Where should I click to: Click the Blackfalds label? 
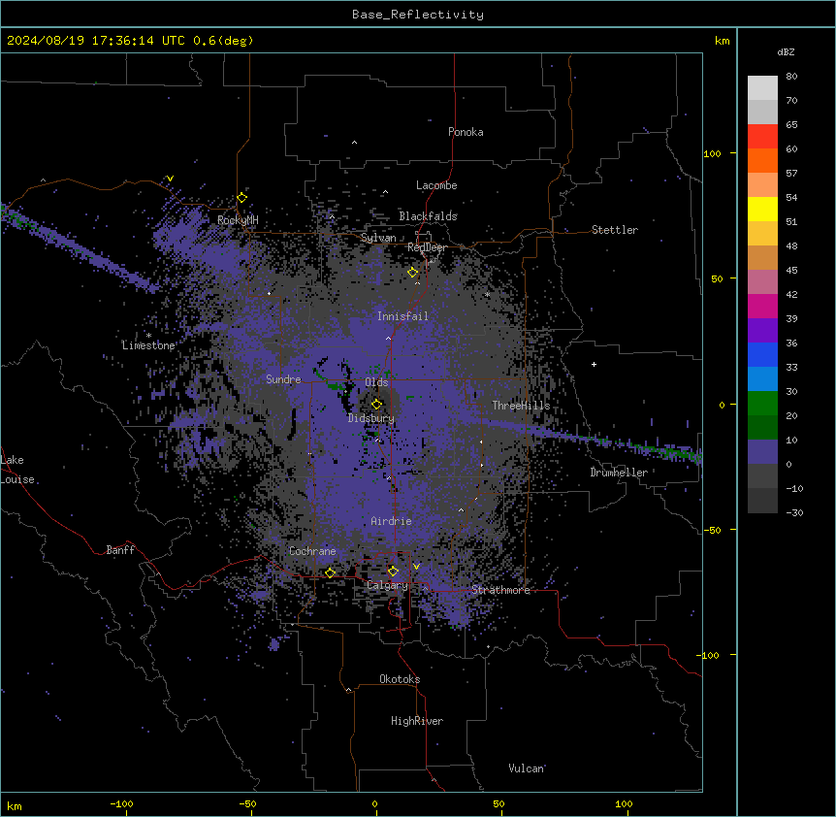(428, 216)
